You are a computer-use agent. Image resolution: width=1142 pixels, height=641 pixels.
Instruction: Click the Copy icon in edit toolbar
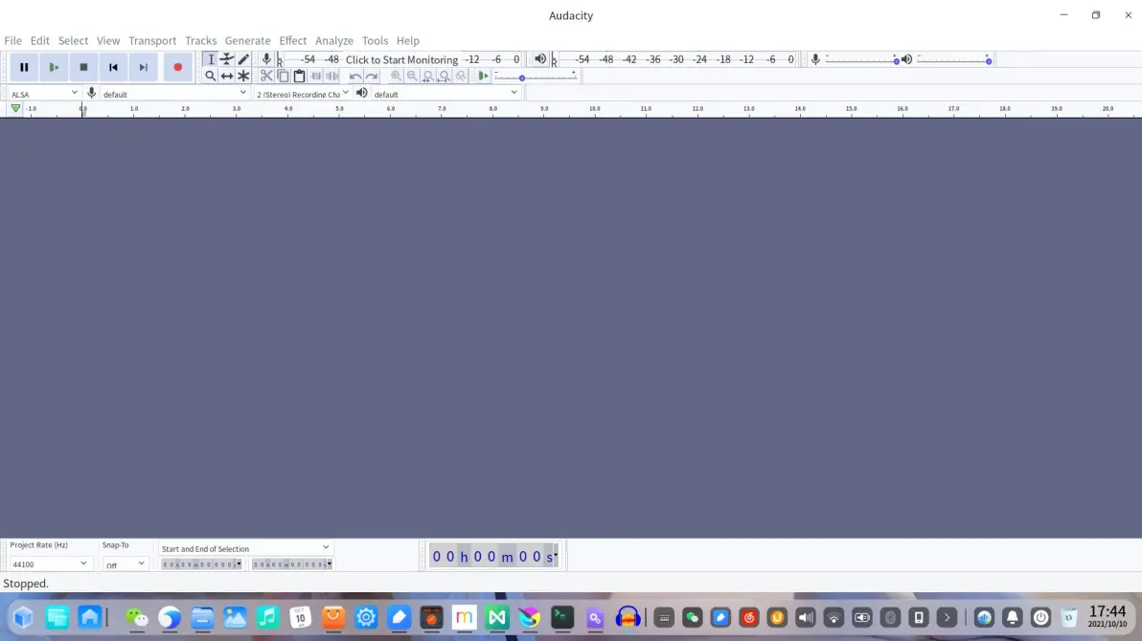pos(284,76)
